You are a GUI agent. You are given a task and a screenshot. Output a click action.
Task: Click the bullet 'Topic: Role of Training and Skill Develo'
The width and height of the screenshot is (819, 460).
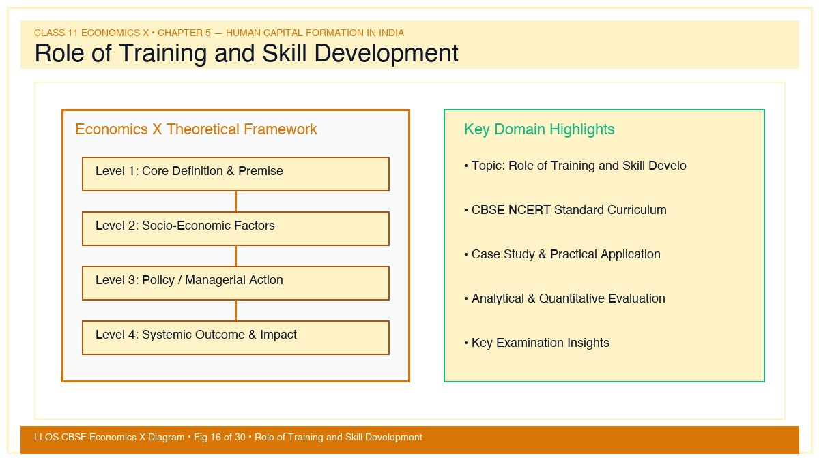[x=575, y=166]
